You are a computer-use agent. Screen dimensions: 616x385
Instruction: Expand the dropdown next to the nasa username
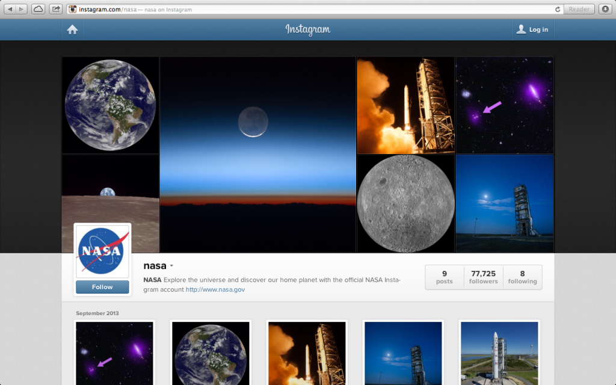171,265
